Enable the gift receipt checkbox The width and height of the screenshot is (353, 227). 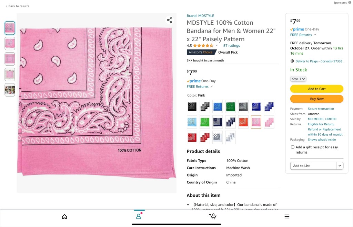pyautogui.click(x=293, y=147)
